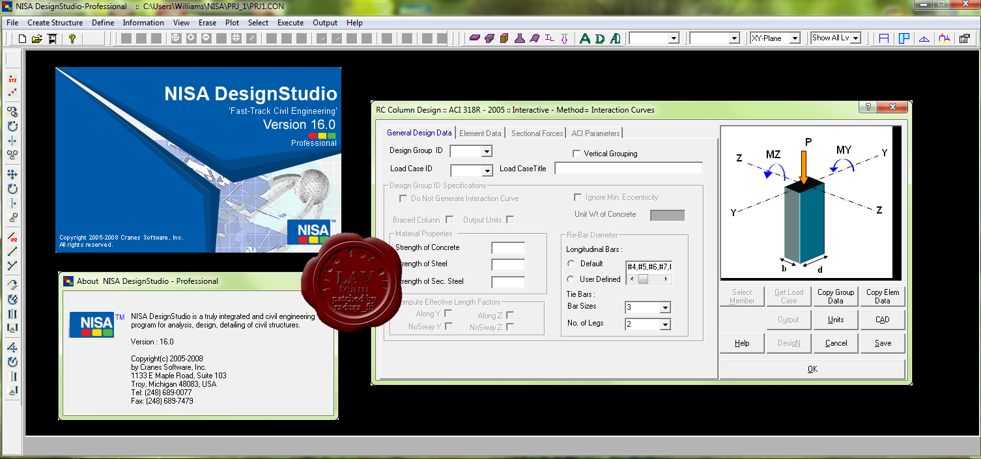Open the Create Structure menu
The image size is (981, 459).
(55, 23)
